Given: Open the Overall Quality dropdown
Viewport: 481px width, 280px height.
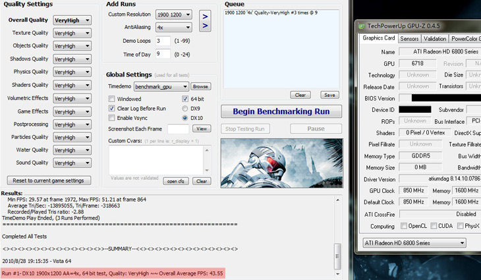Looking at the screenshot, I should (72, 20).
